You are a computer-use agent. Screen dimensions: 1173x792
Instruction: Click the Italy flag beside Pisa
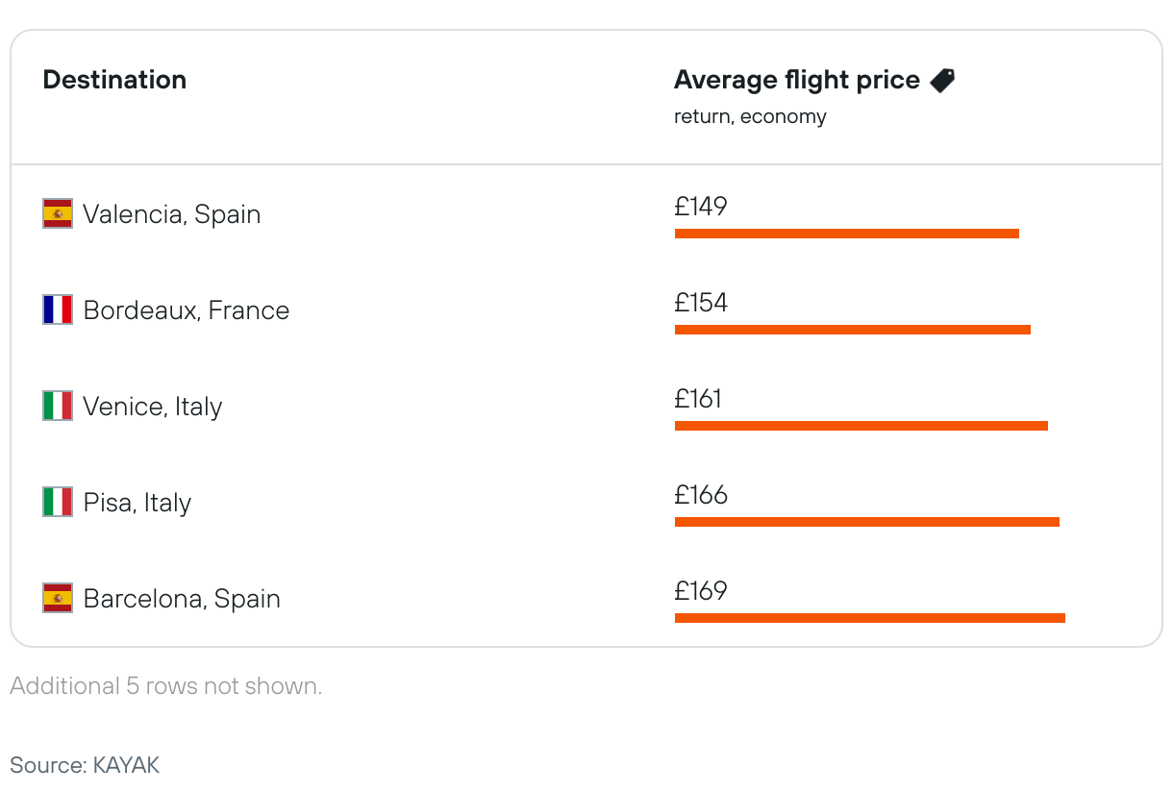58,502
